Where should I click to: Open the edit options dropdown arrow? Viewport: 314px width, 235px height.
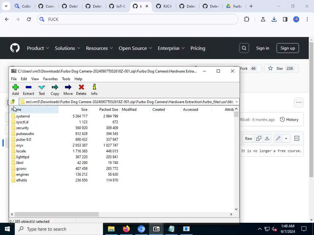[x=286, y=138]
